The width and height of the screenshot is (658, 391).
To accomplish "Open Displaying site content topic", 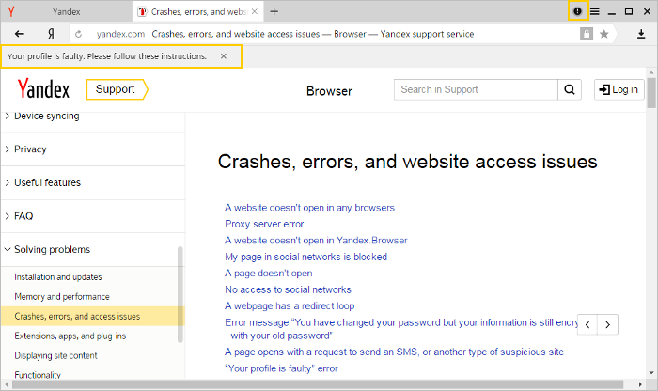I will 55,356.
